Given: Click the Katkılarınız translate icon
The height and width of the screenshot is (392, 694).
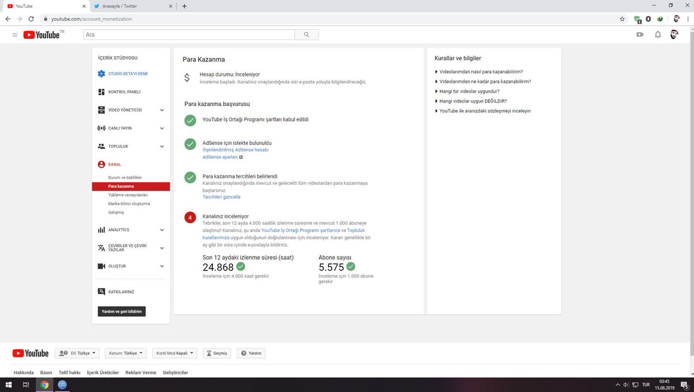Looking at the screenshot, I should click(x=101, y=292).
